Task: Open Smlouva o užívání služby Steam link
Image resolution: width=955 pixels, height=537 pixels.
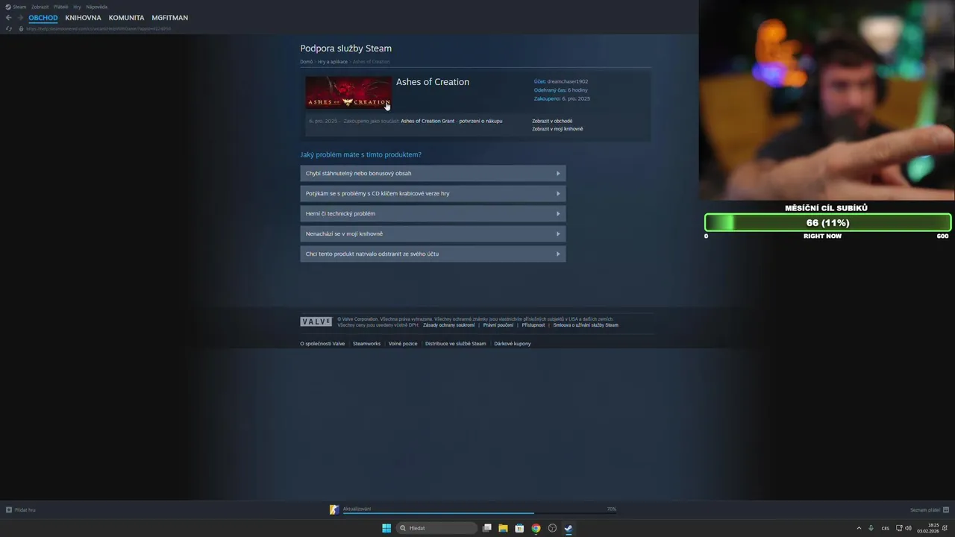Action: (586, 325)
